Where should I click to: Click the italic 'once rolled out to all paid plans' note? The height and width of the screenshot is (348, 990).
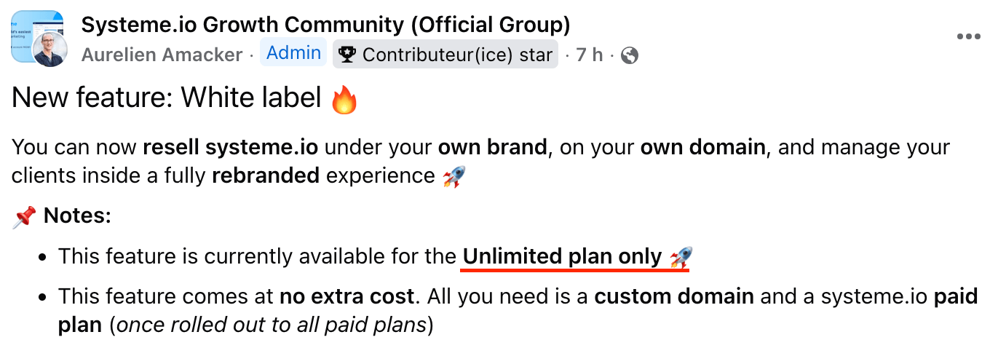tap(272, 325)
